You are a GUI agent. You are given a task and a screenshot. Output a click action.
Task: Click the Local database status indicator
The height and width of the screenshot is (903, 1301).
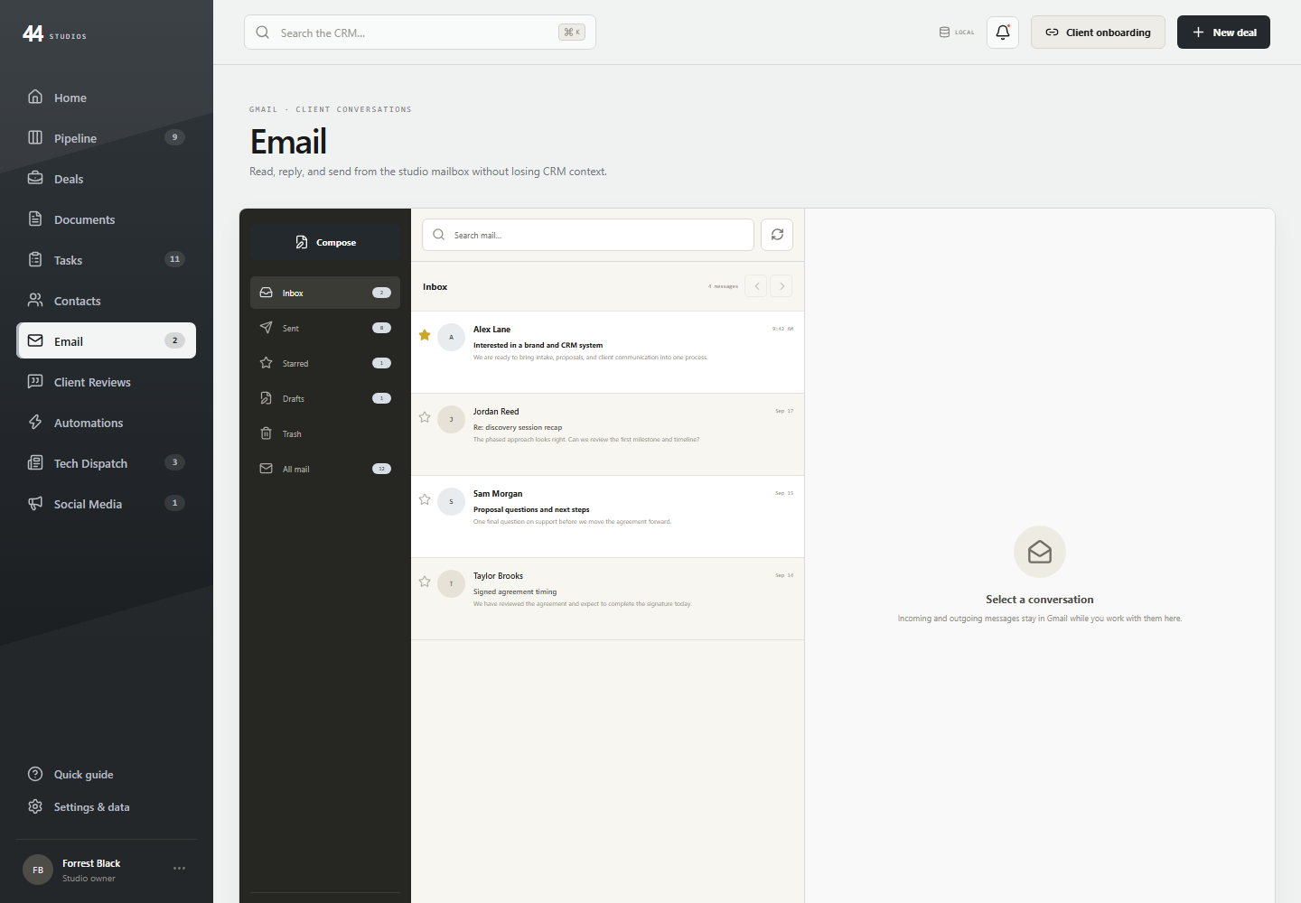pos(957,33)
